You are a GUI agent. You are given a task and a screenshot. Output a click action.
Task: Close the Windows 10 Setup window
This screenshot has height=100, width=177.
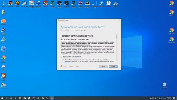point(119,20)
